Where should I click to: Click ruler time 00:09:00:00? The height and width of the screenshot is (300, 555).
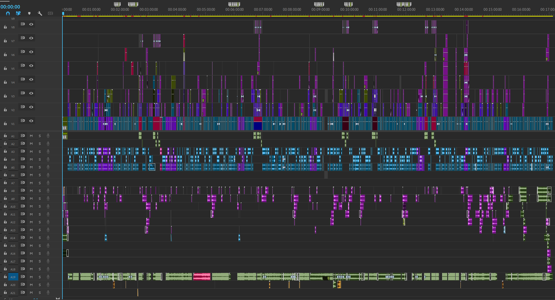coord(321,9)
